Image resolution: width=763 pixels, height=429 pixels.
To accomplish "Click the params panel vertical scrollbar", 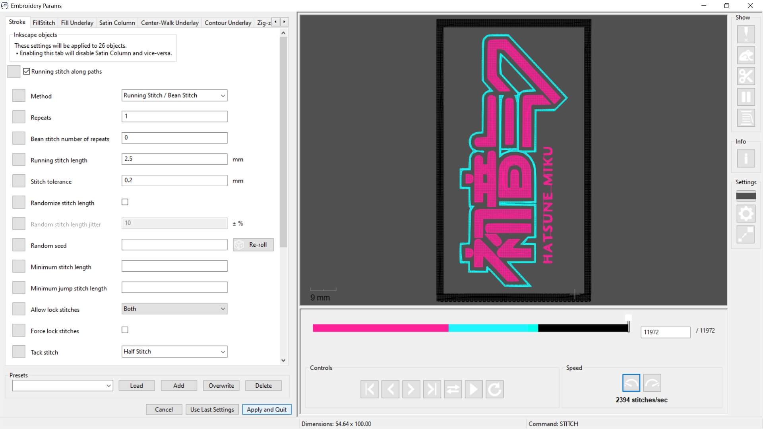I will pos(283,143).
